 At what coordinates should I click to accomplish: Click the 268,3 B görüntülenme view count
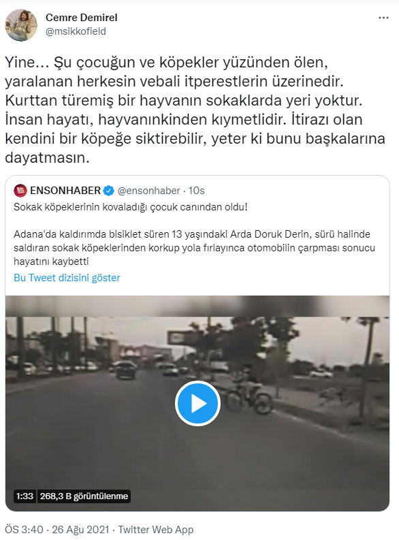click(84, 496)
